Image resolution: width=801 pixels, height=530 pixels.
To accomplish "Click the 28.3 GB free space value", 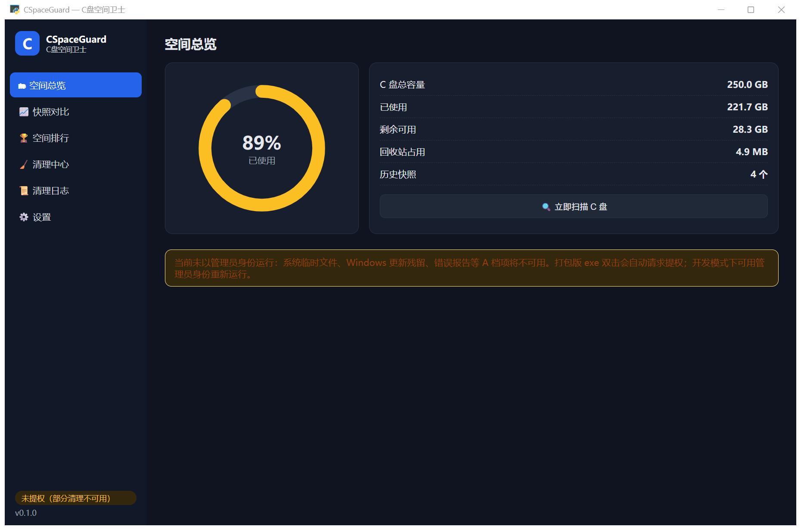I will point(750,129).
